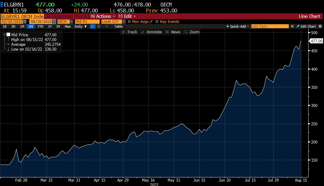Click the double-left collapse arrows icon

(x=292, y=26)
